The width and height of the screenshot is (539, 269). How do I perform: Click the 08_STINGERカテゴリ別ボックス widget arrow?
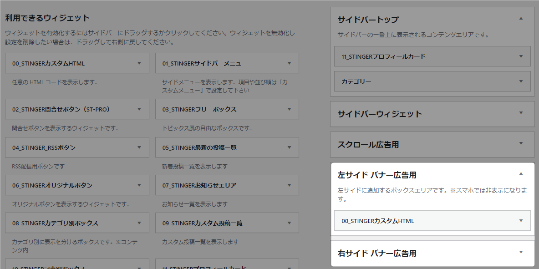(x=139, y=223)
